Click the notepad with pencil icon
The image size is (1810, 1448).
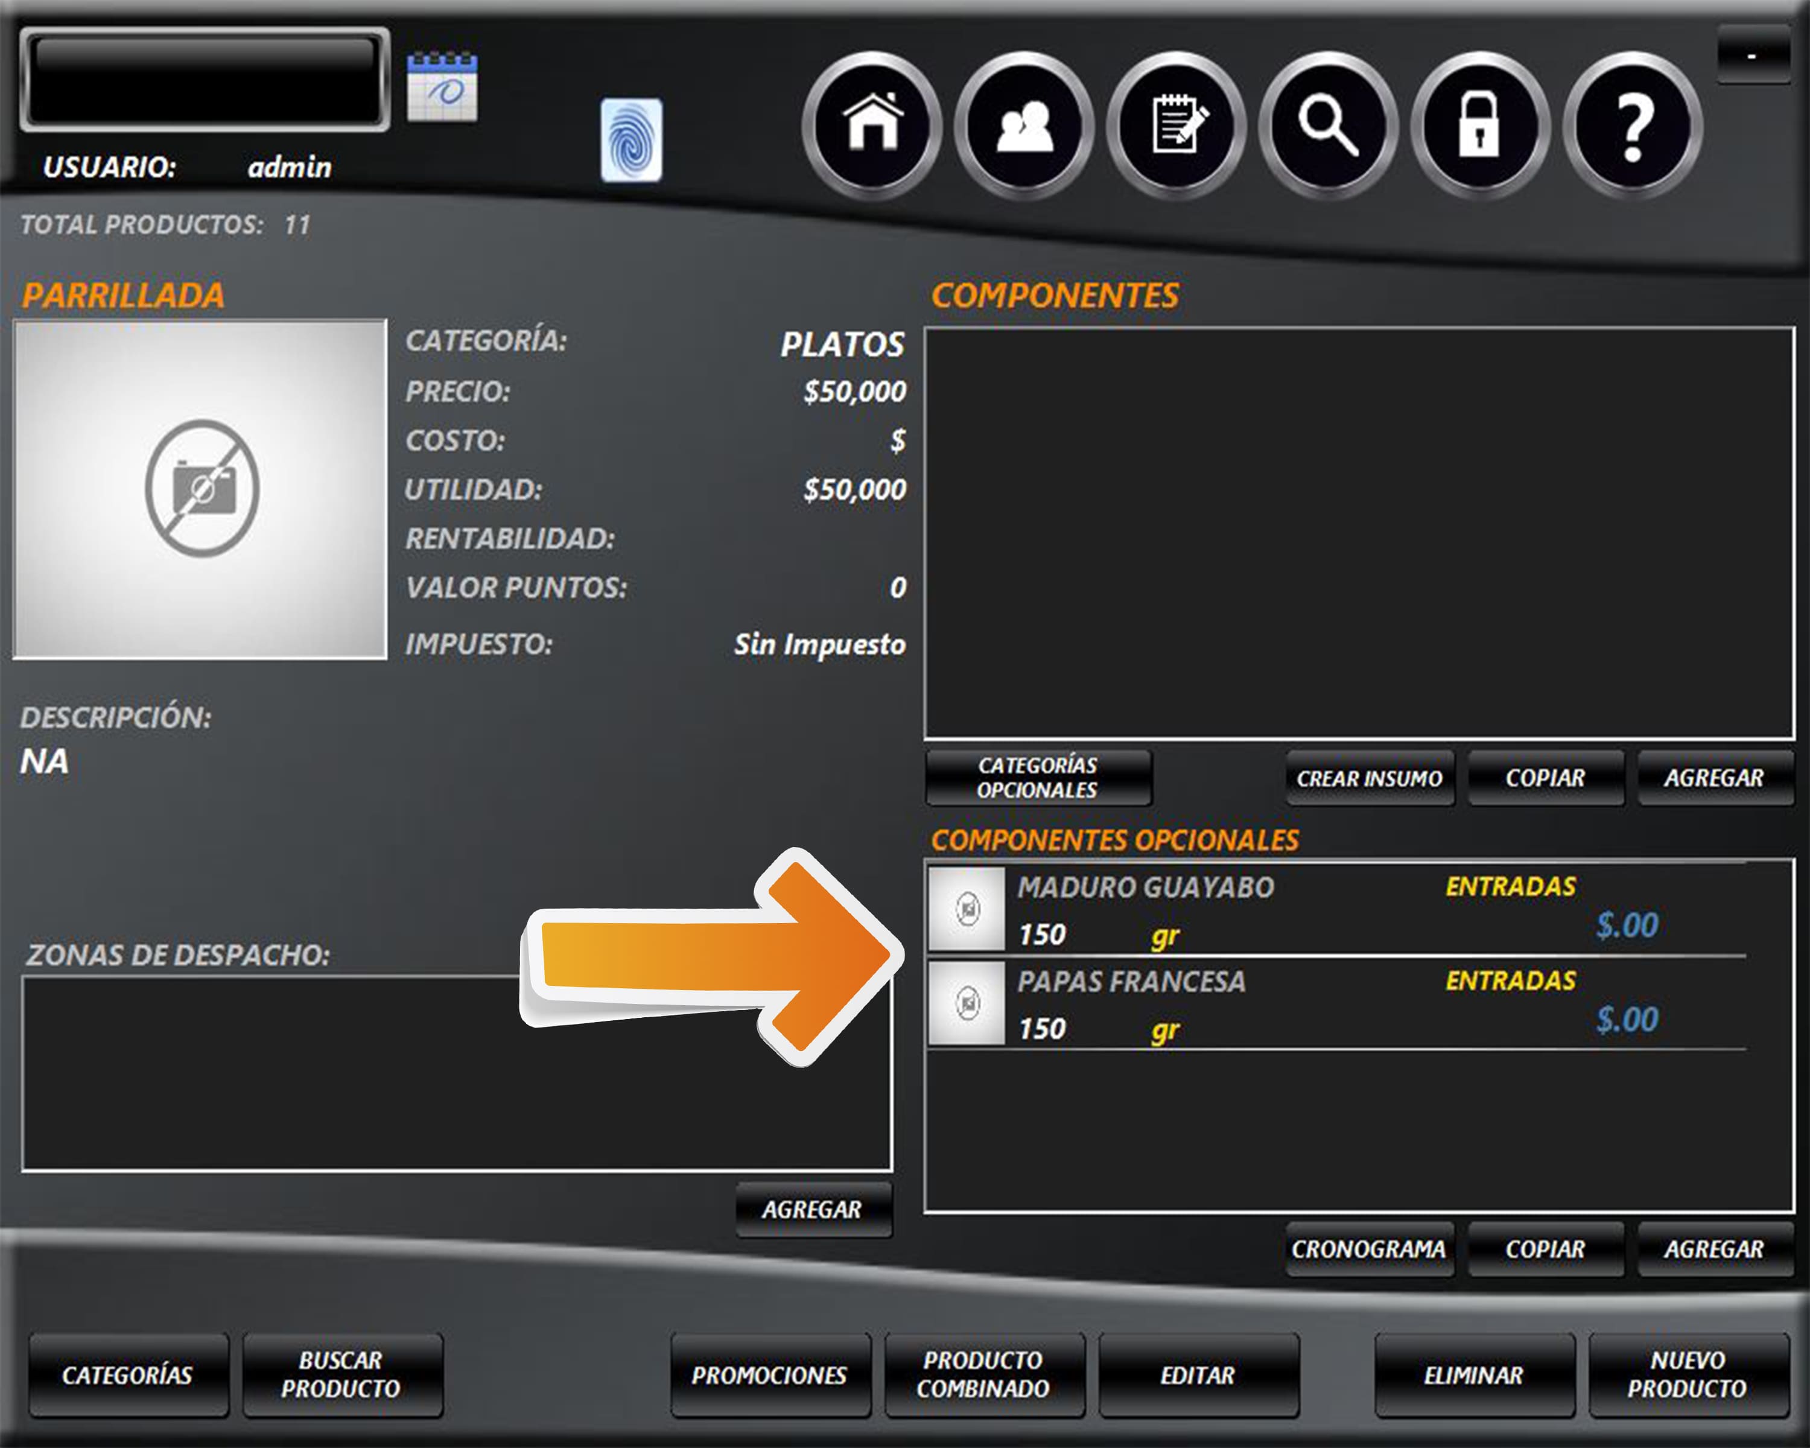point(1176,124)
